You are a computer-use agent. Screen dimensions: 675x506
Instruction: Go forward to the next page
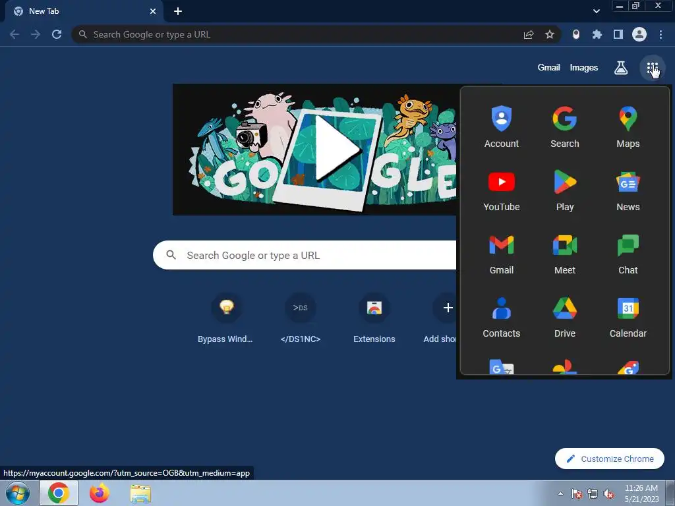coord(36,34)
